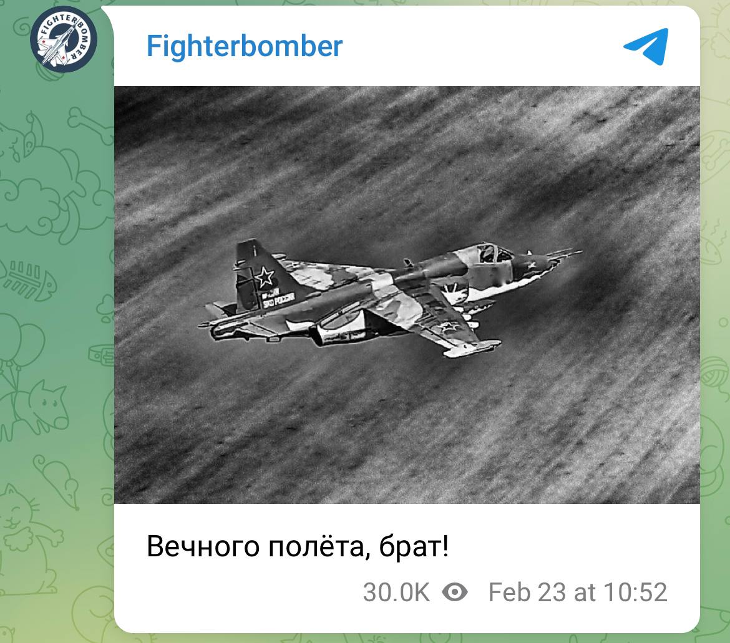Click the bone doodle in the background

pyautogui.click(x=90, y=124)
